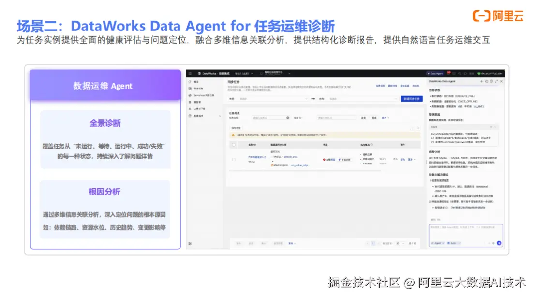Click the task ID input field
535x298 pixels.
(x=336, y=118)
